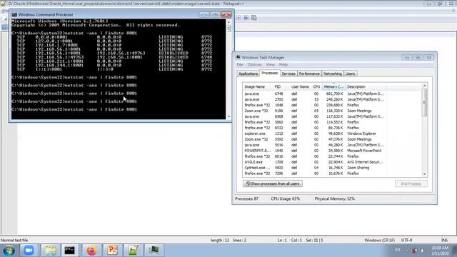Select java.exe process with PID 2700

click(332, 99)
